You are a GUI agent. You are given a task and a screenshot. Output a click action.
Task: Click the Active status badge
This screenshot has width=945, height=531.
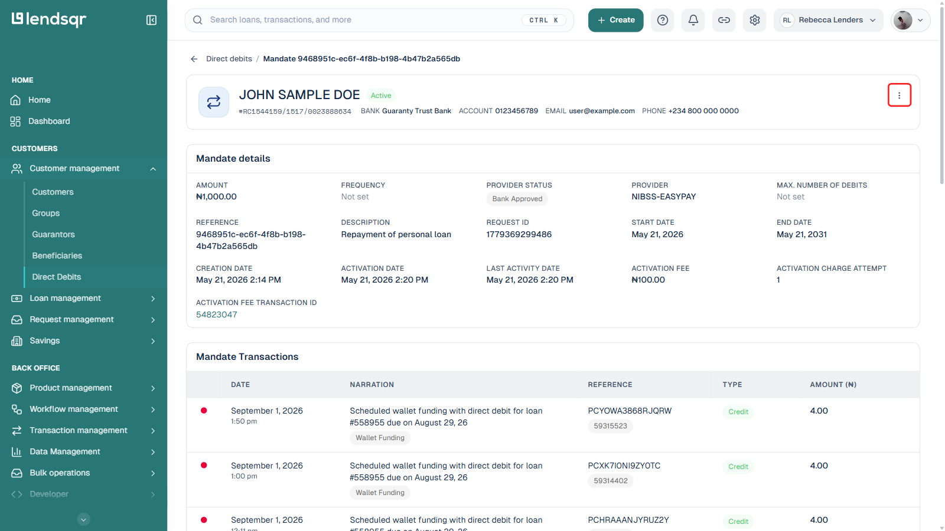[381, 96]
